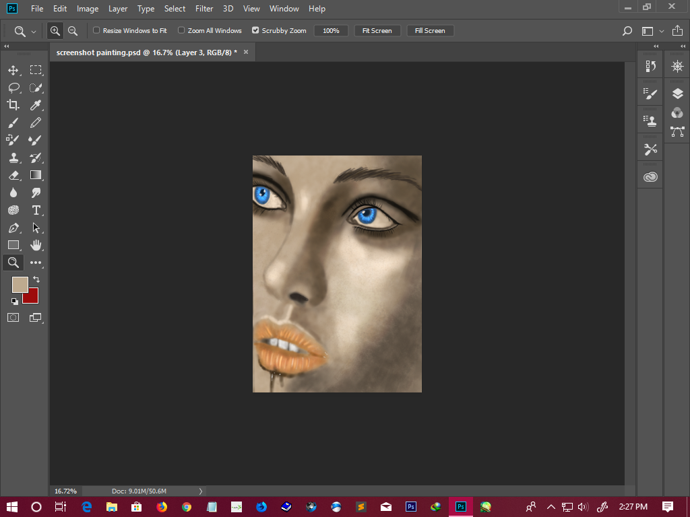690x517 pixels.
Task: Choose the Horizontal Type tool
Action: coord(36,210)
